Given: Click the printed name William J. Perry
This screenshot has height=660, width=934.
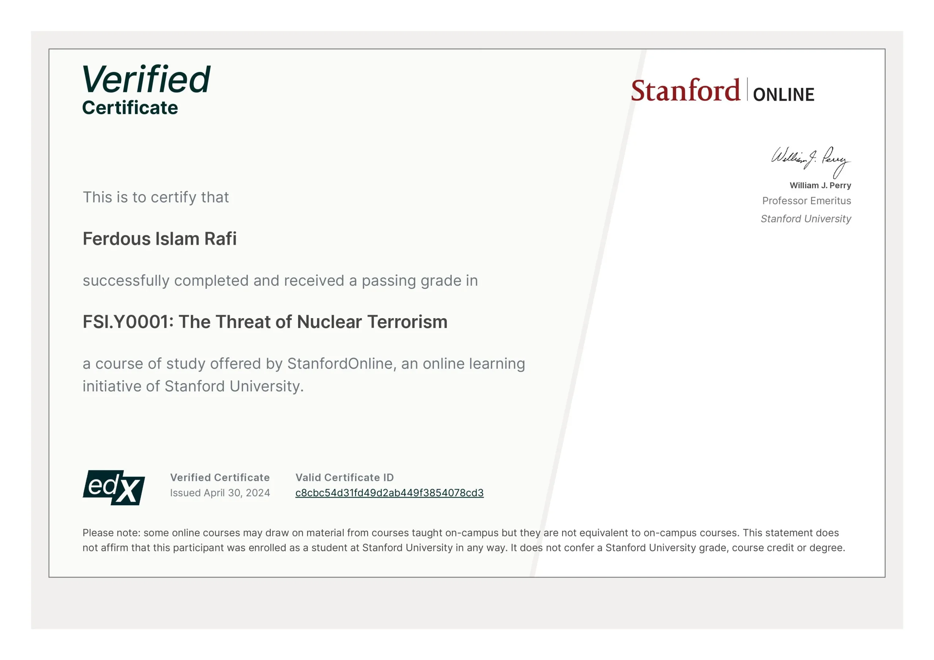Looking at the screenshot, I should tap(820, 186).
